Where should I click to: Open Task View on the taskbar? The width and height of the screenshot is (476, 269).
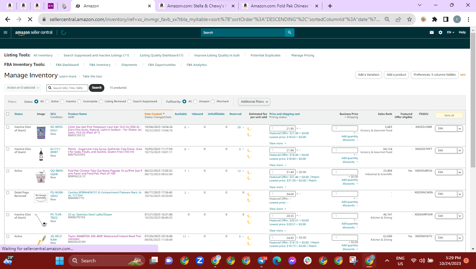tap(154, 261)
